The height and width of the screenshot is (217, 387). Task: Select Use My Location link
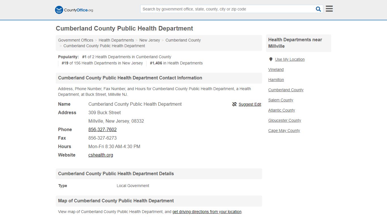(x=290, y=59)
